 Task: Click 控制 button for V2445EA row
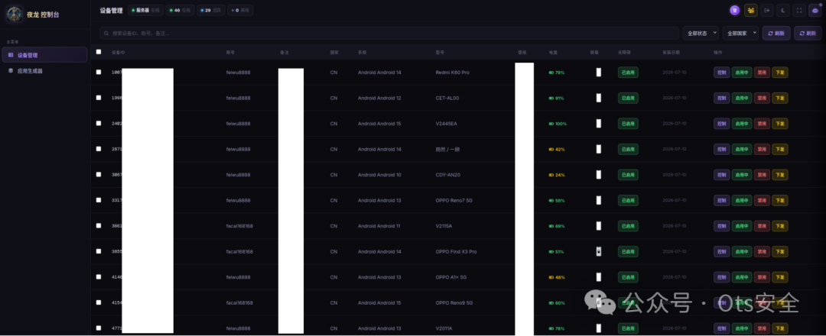point(722,124)
